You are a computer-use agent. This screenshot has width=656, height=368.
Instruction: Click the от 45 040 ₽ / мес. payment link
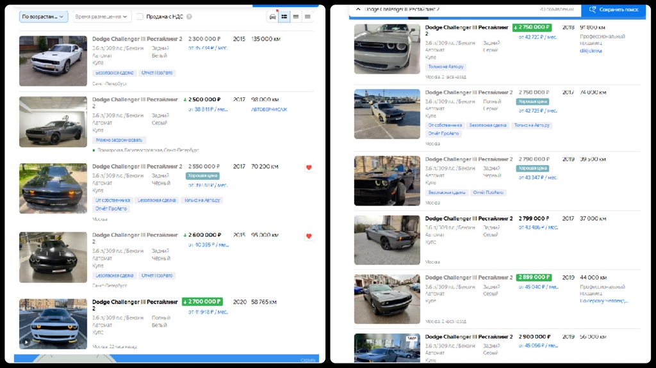(x=538, y=287)
